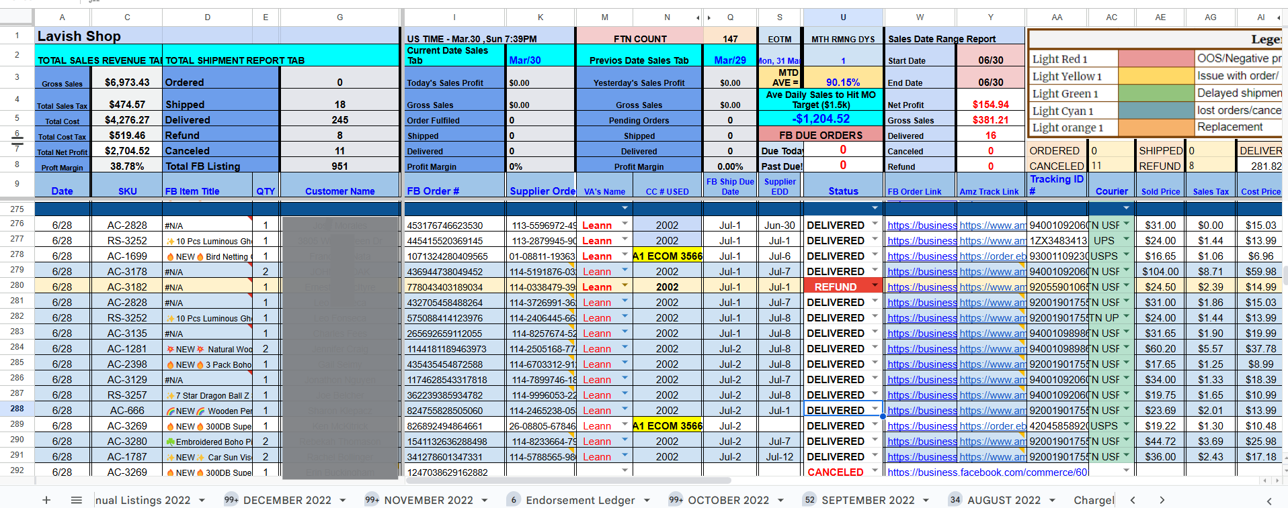1288x508 pixels.
Task: Open Amazon track link in row 288
Action: coord(993,411)
